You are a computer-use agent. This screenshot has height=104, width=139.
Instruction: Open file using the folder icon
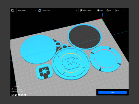pos(13,10)
